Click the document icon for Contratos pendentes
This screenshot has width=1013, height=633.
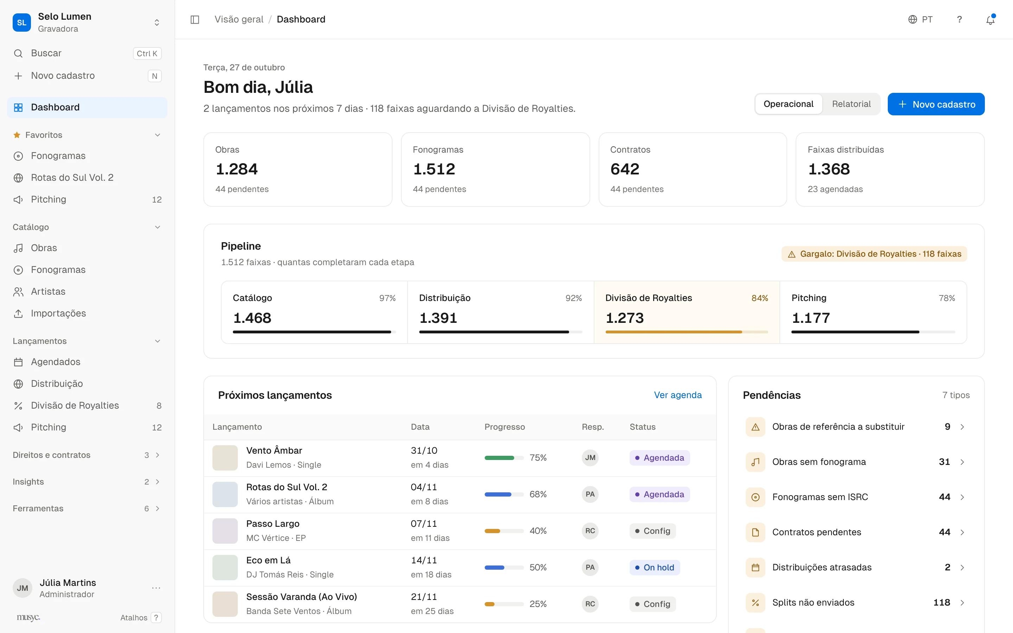pos(756,532)
